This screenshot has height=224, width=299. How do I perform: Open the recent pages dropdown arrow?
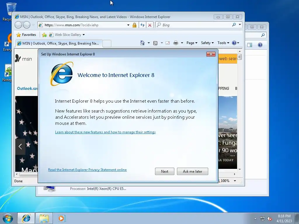coord(33,25)
